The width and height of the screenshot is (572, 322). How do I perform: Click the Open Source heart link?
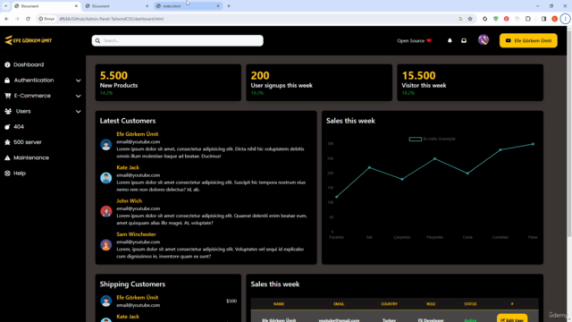(x=415, y=40)
